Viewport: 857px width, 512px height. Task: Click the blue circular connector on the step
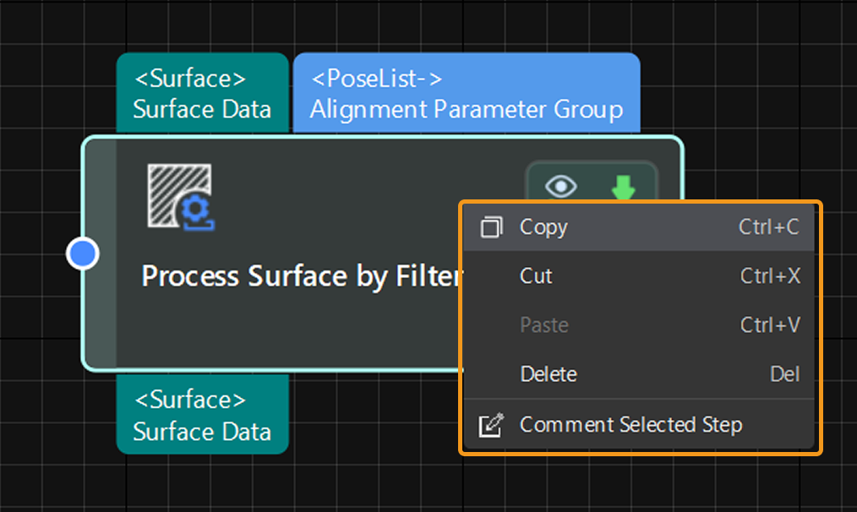[83, 253]
